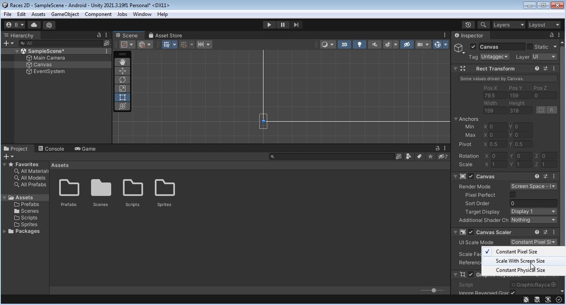Toggle scene lighting bulb icon
The height and width of the screenshot is (305, 566).
click(x=359, y=44)
